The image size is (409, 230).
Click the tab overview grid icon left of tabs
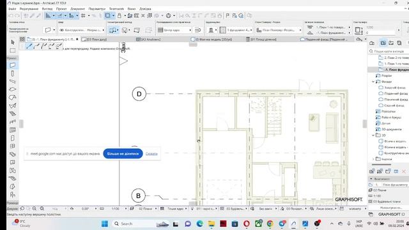22,40
